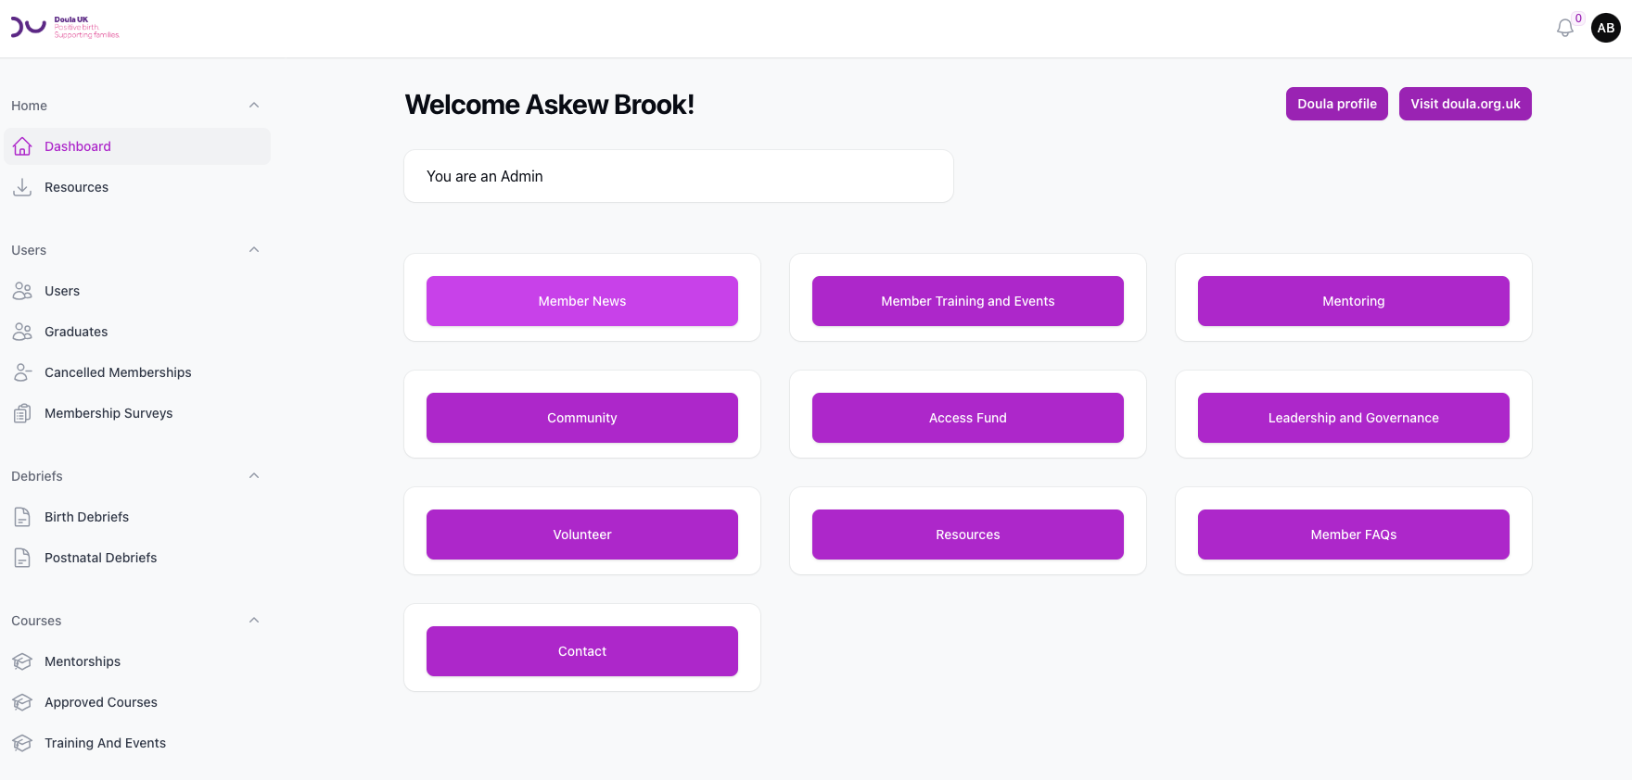The width and height of the screenshot is (1632, 780).
Task: Collapse the Home sidebar section
Action: tap(254, 106)
